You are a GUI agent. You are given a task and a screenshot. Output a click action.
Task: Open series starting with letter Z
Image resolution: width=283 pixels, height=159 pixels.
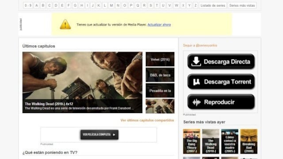pyautogui.click(x=195, y=5)
